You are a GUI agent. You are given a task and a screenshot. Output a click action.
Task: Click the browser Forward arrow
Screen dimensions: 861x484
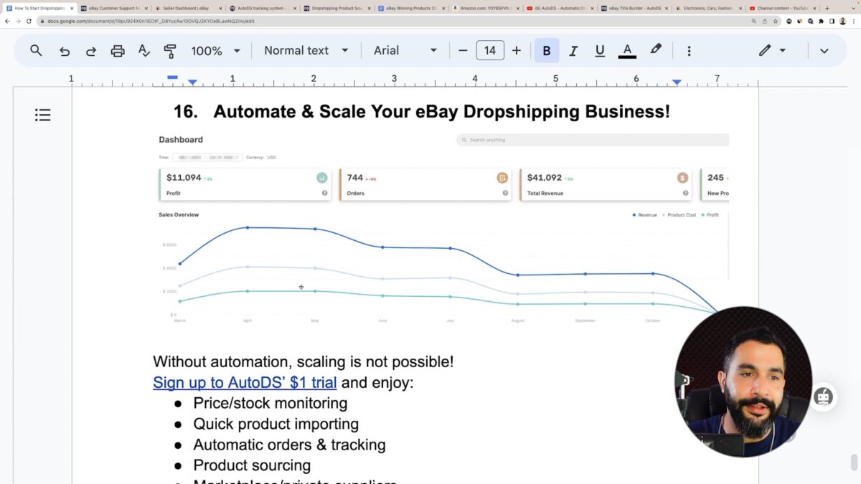point(18,22)
